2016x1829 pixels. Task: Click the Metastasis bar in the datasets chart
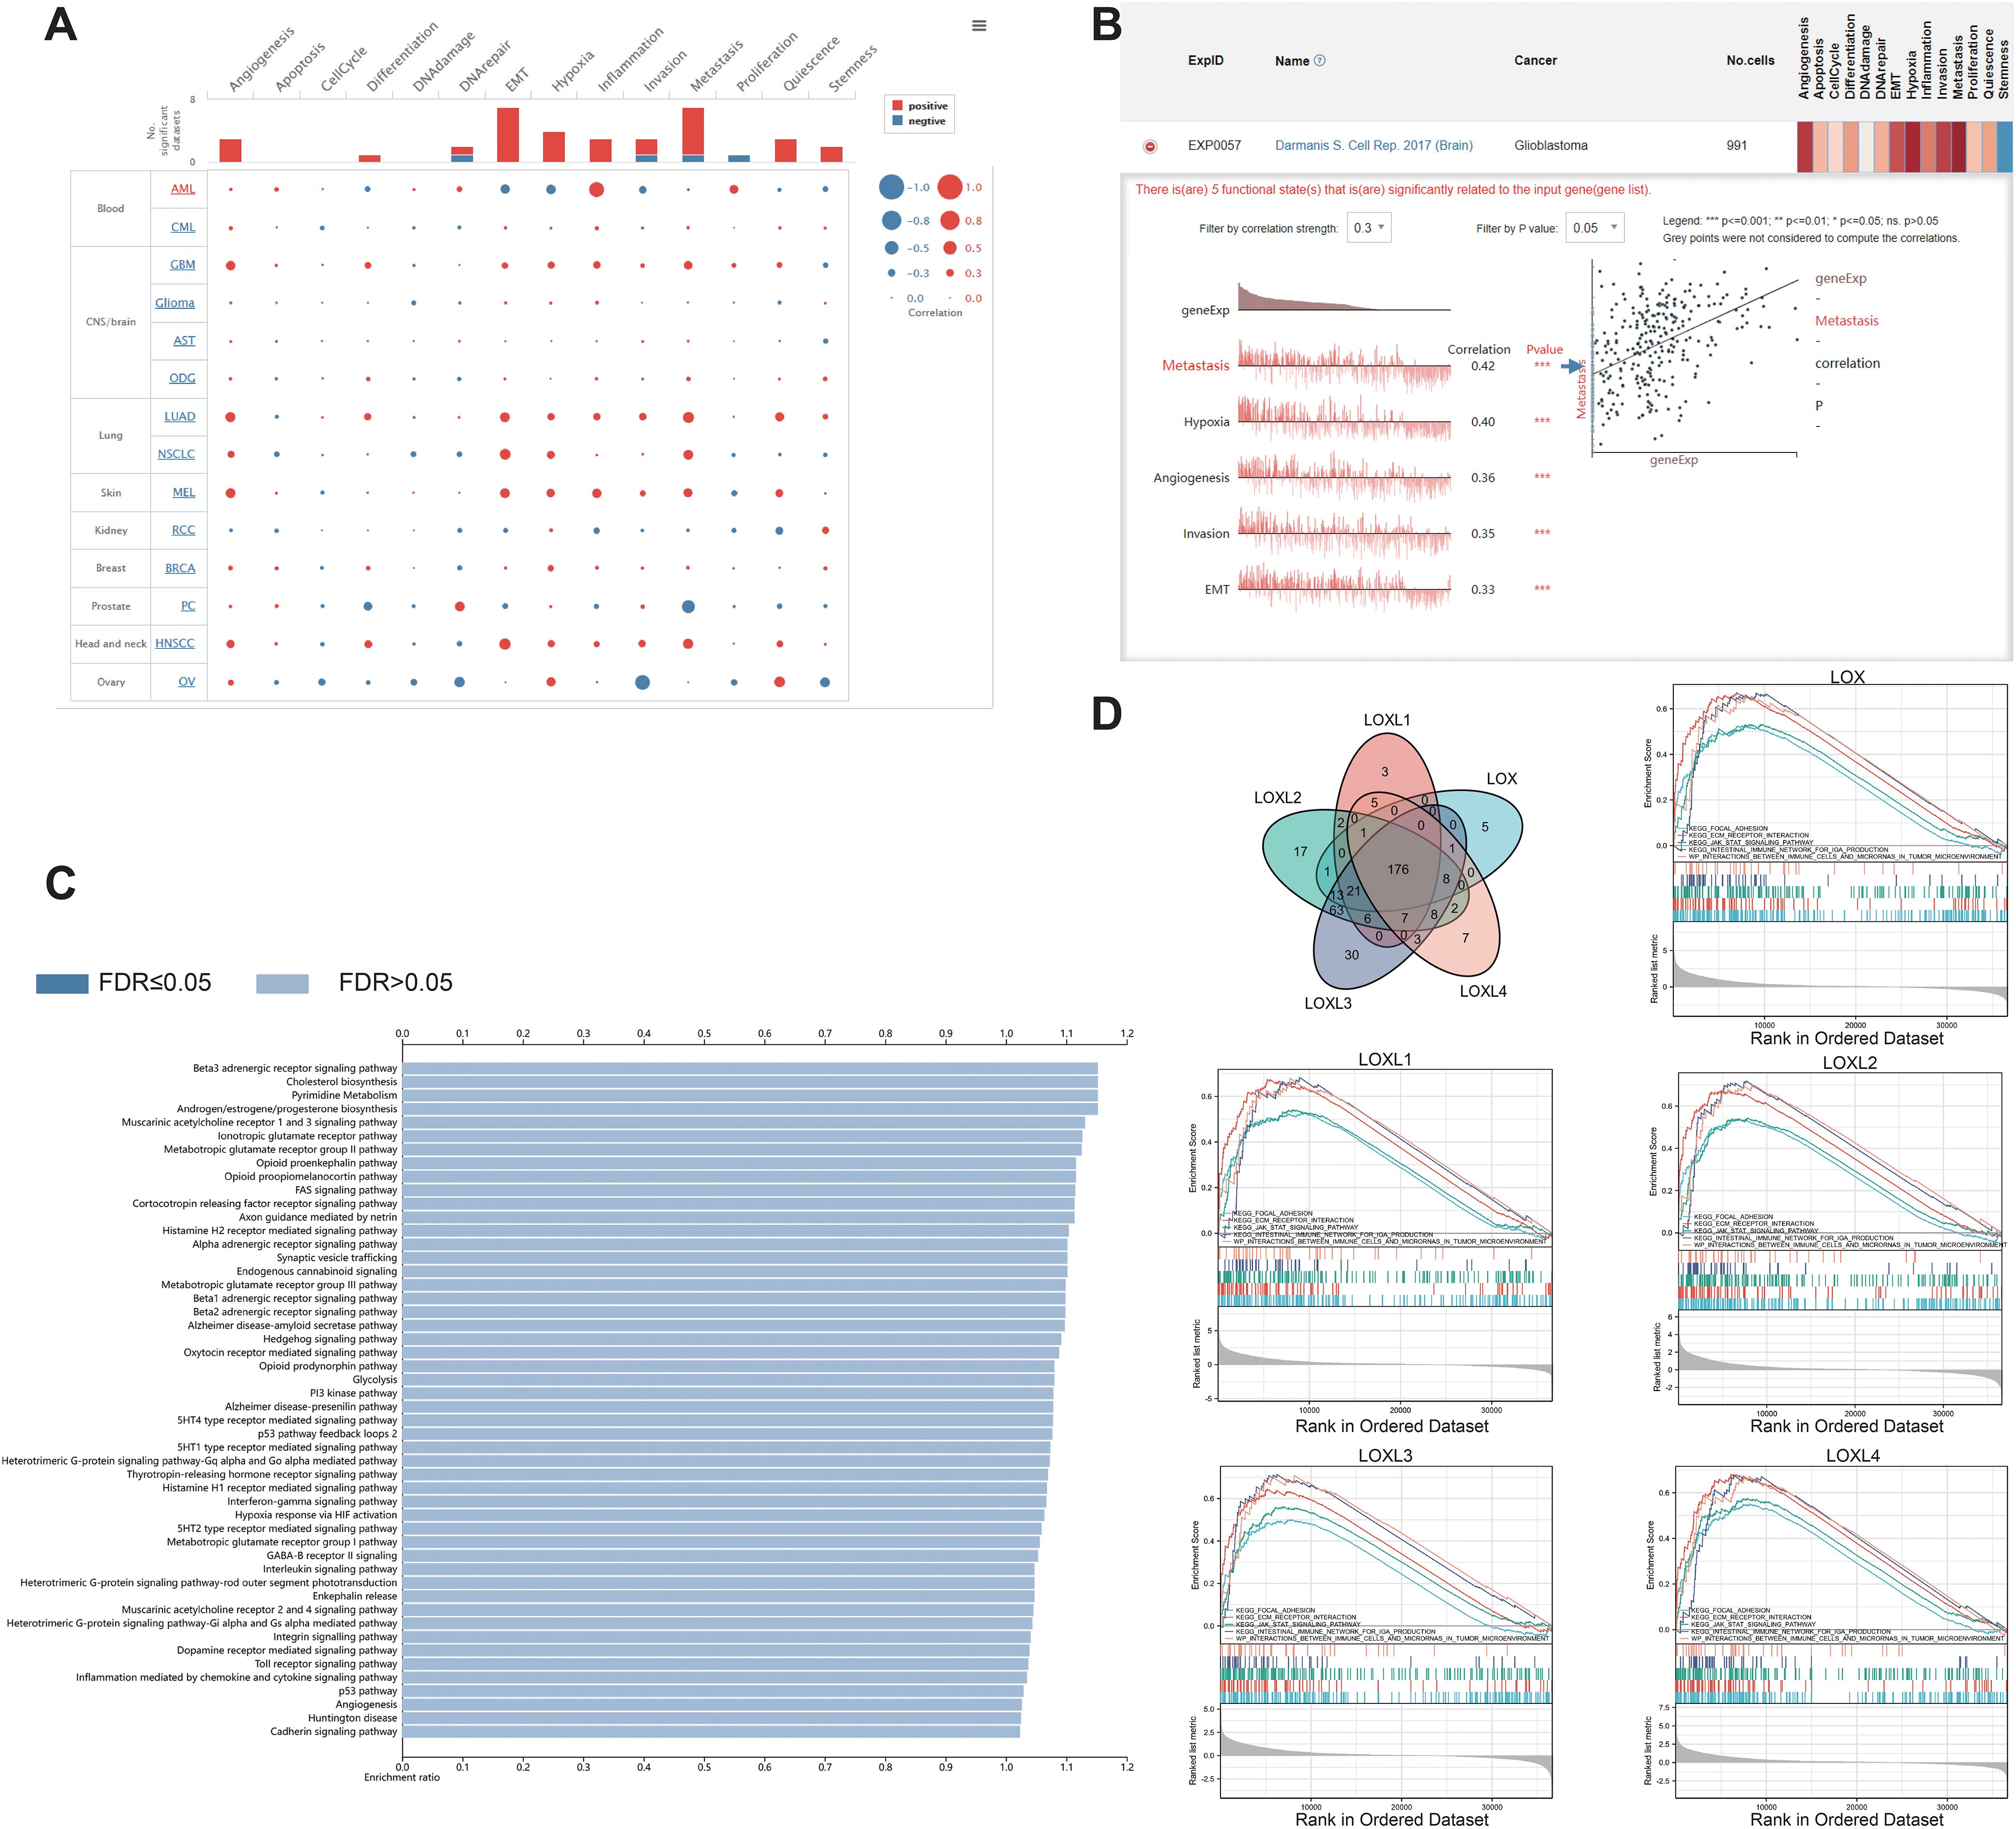coord(693,135)
